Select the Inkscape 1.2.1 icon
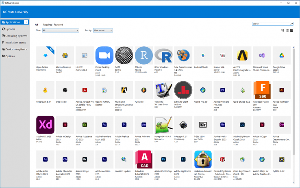 coord(183,125)
